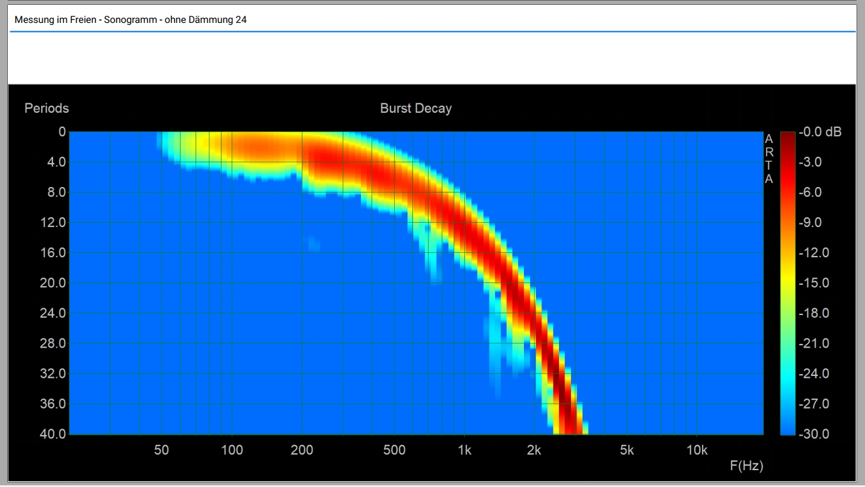Click the vertical 'ARTA' label
865x487 pixels.
(x=768, y=159)
